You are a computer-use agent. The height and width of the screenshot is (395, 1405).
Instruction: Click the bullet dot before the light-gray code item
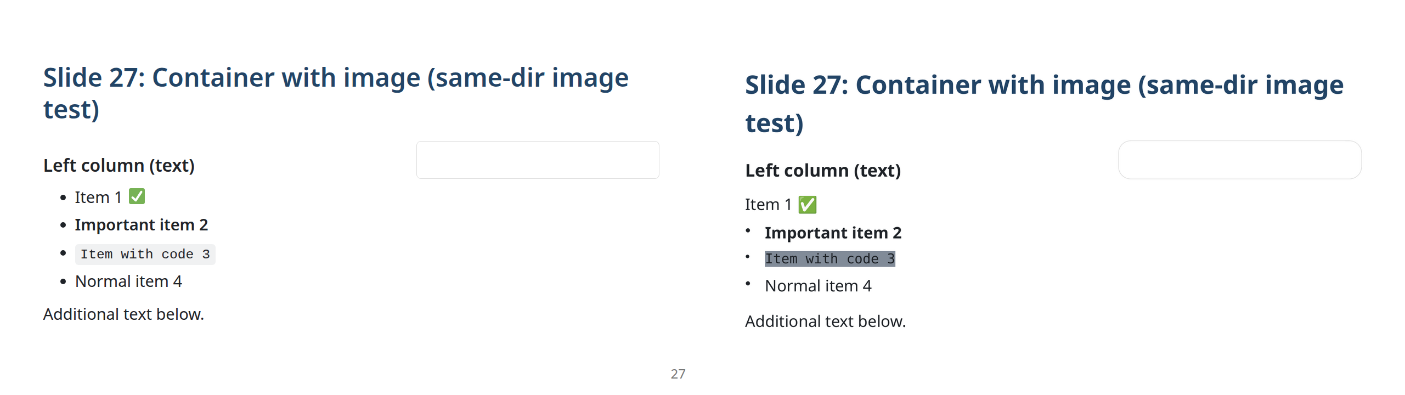coord(63,253)
